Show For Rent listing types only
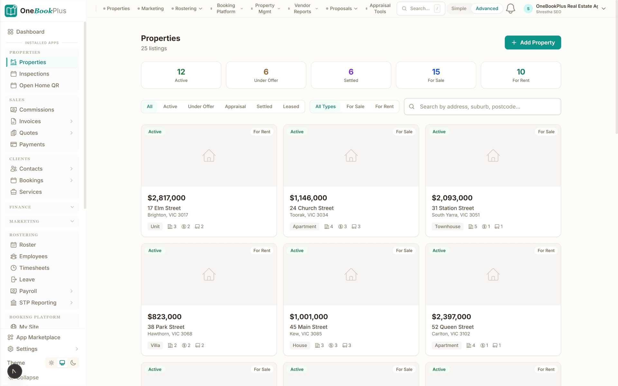This screenshot has height=386, width=618. click(x=384, y=106)
